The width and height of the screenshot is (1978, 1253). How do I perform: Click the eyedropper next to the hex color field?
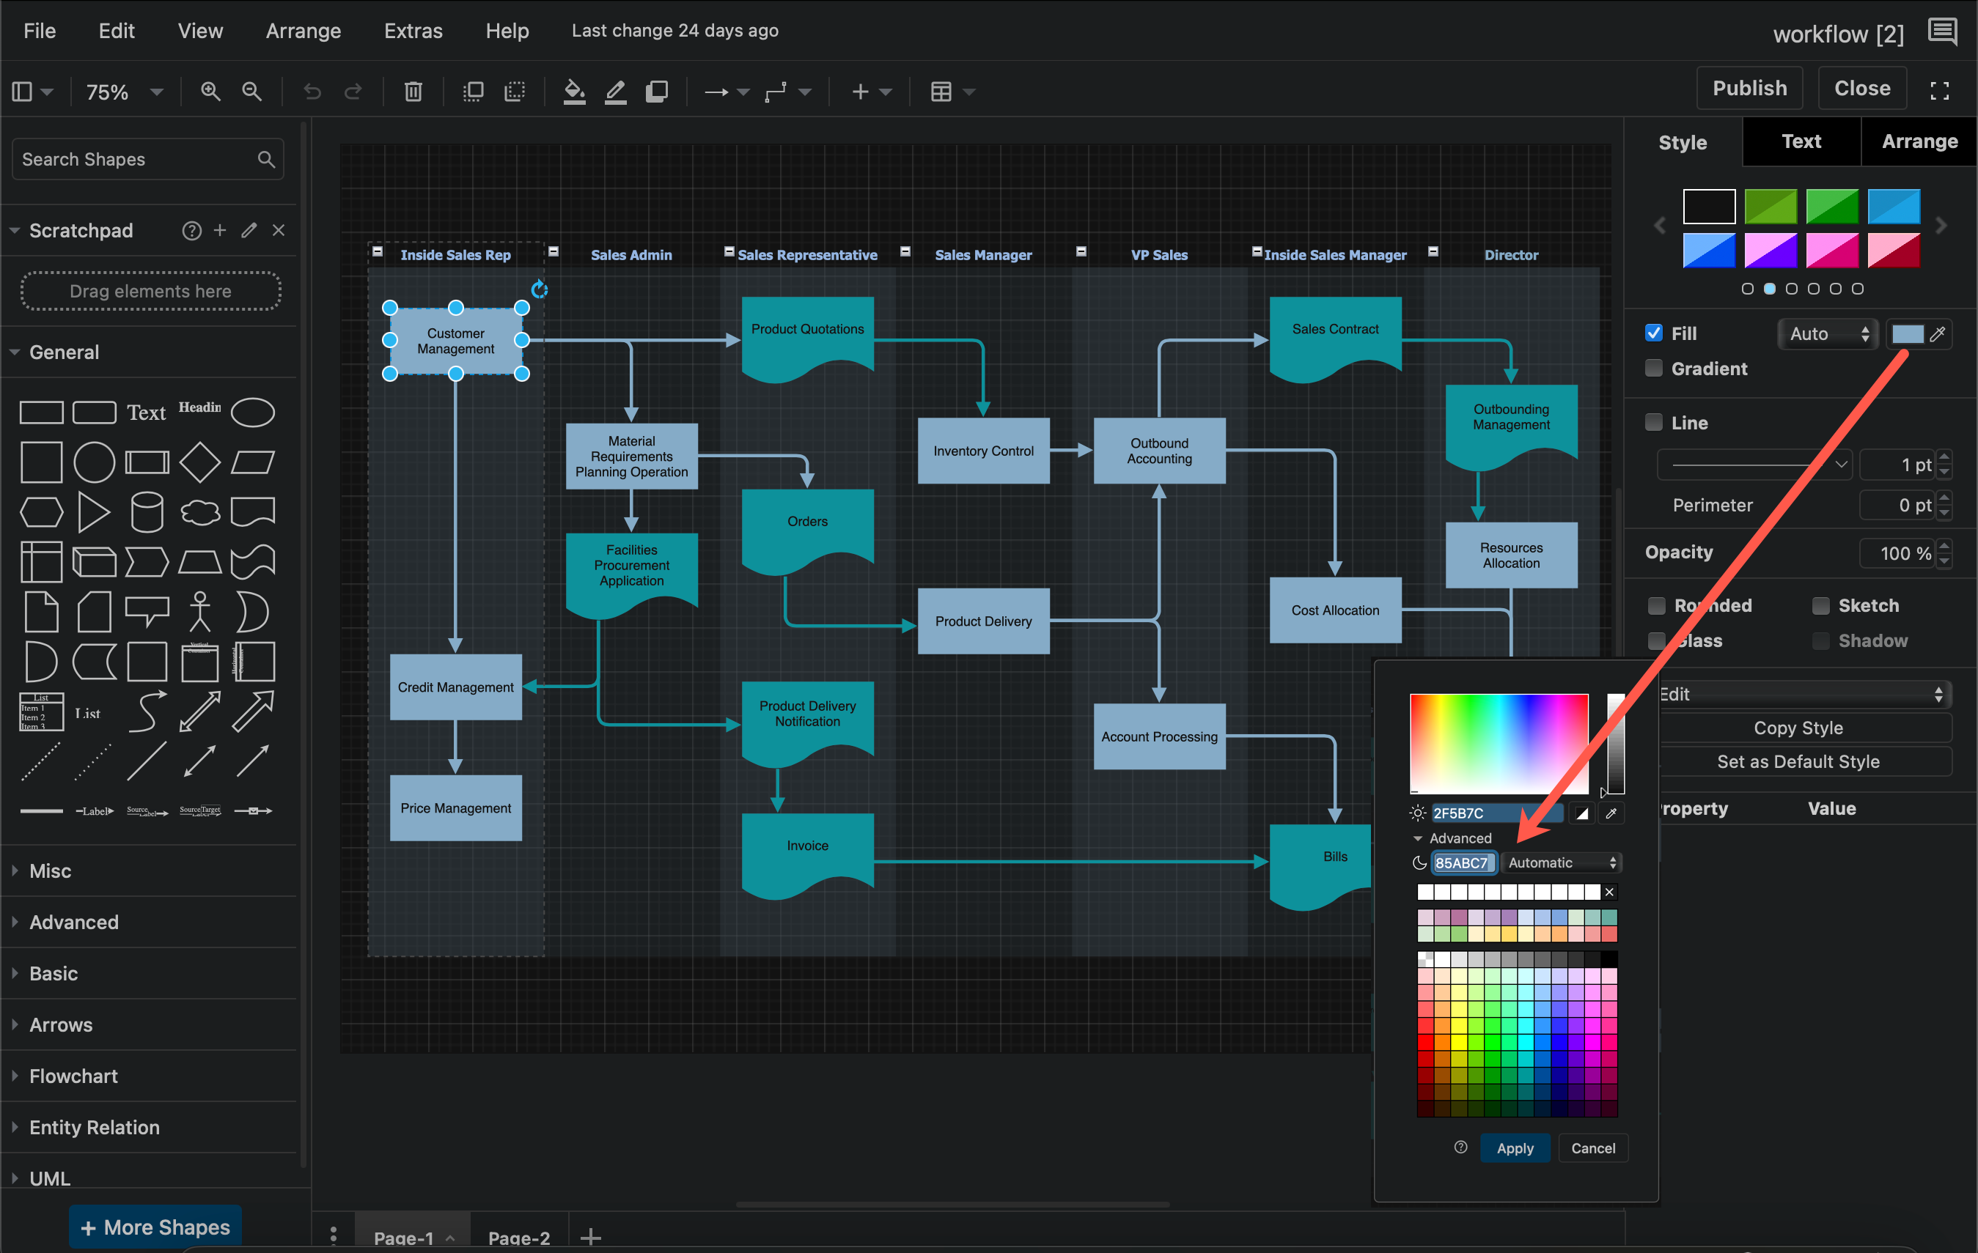[x=1611, y=813]
